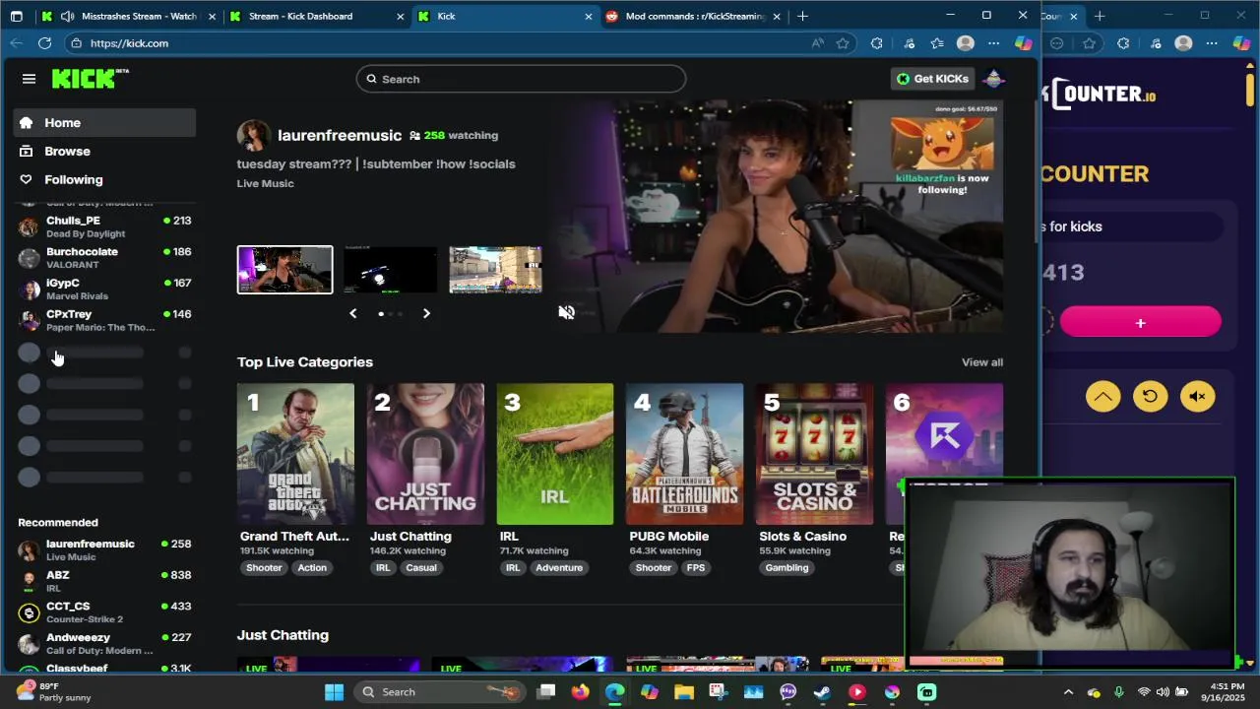Open IRL category card

(x=555, y=454)
